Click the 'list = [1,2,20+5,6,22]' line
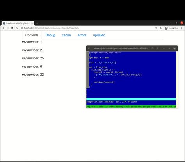This screenshot has height=162, width=185. (102, 62)
